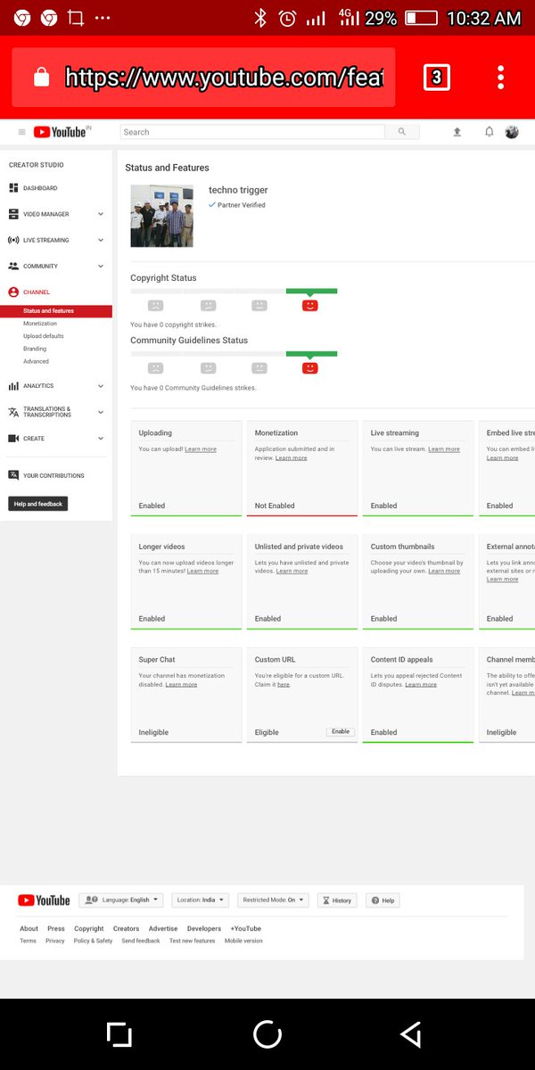Image resolution: width=535 pixels, height=1070 pixels.
Task: Click the Channel sidebar icon
Action: (x=13, y=292)
